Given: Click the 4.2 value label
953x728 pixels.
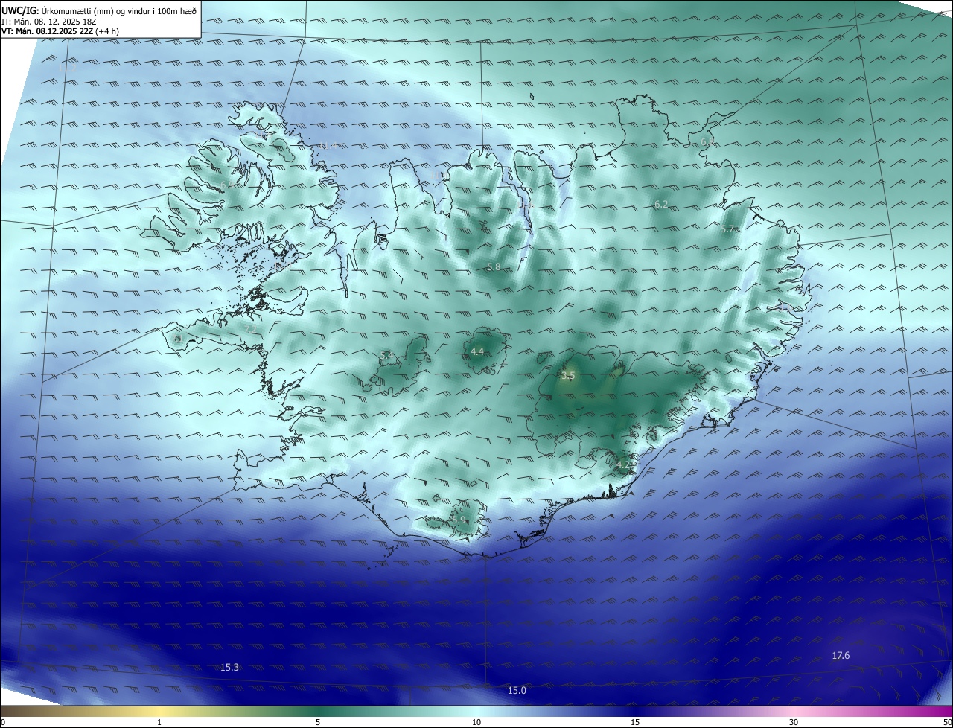Looking at the screenshot, I should (623, 464).
